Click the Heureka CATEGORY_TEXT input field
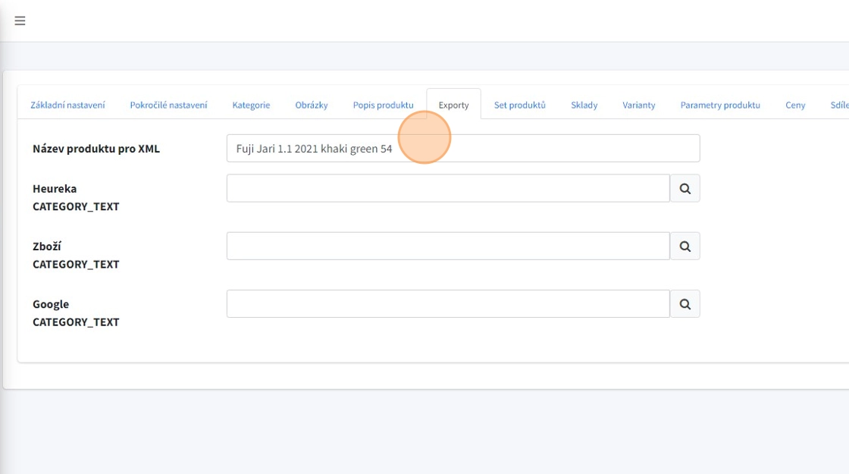This screenshot has width=849, height=474. click(x=447, y=189)
